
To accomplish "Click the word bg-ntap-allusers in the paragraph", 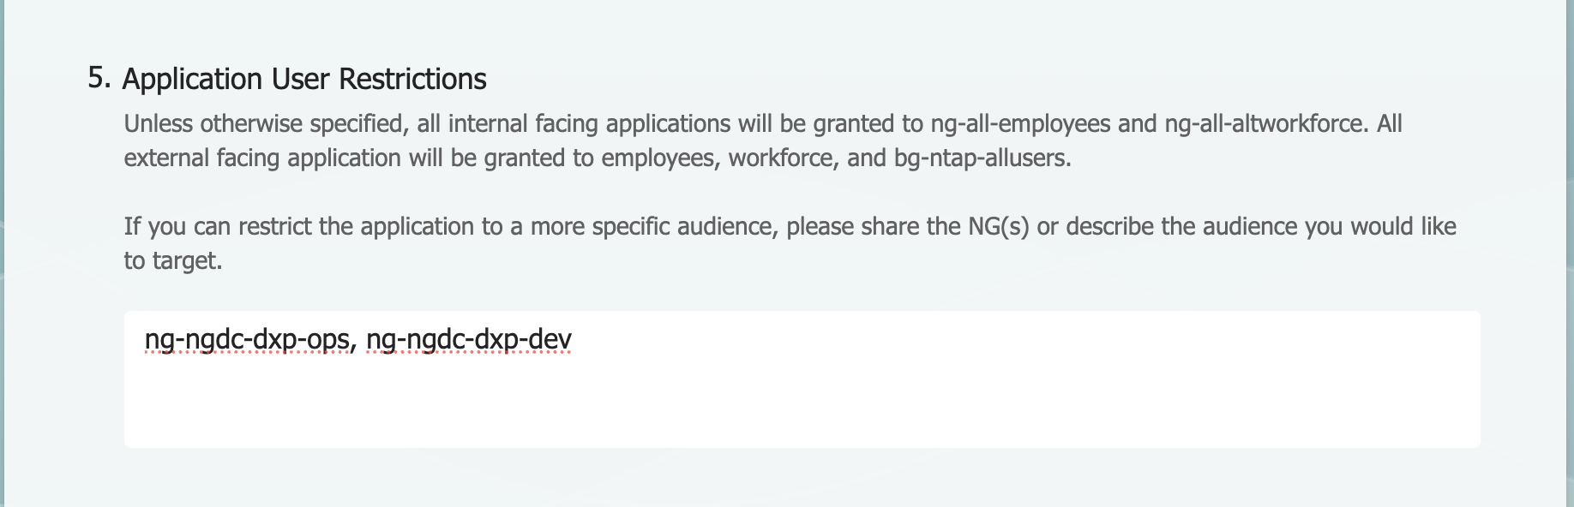I will [x=981, y=158].
